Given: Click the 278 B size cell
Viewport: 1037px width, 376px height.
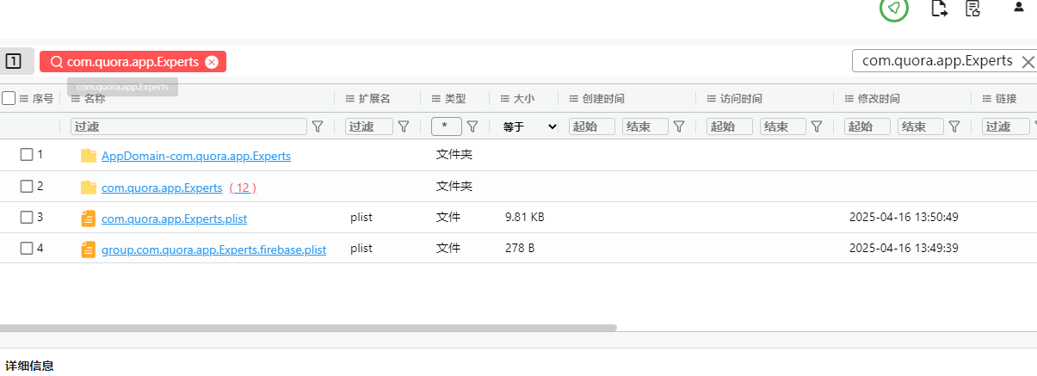Looking at the screenshot, I should pos(520,248).
